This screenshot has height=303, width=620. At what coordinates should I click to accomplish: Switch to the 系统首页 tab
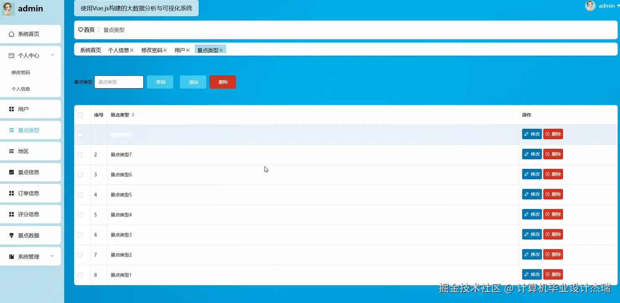pos(90,50)
